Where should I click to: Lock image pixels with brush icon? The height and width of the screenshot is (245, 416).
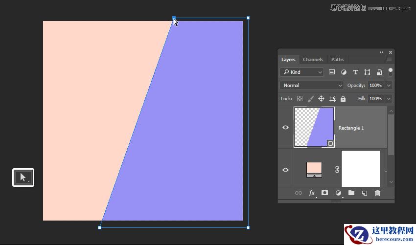310,99
